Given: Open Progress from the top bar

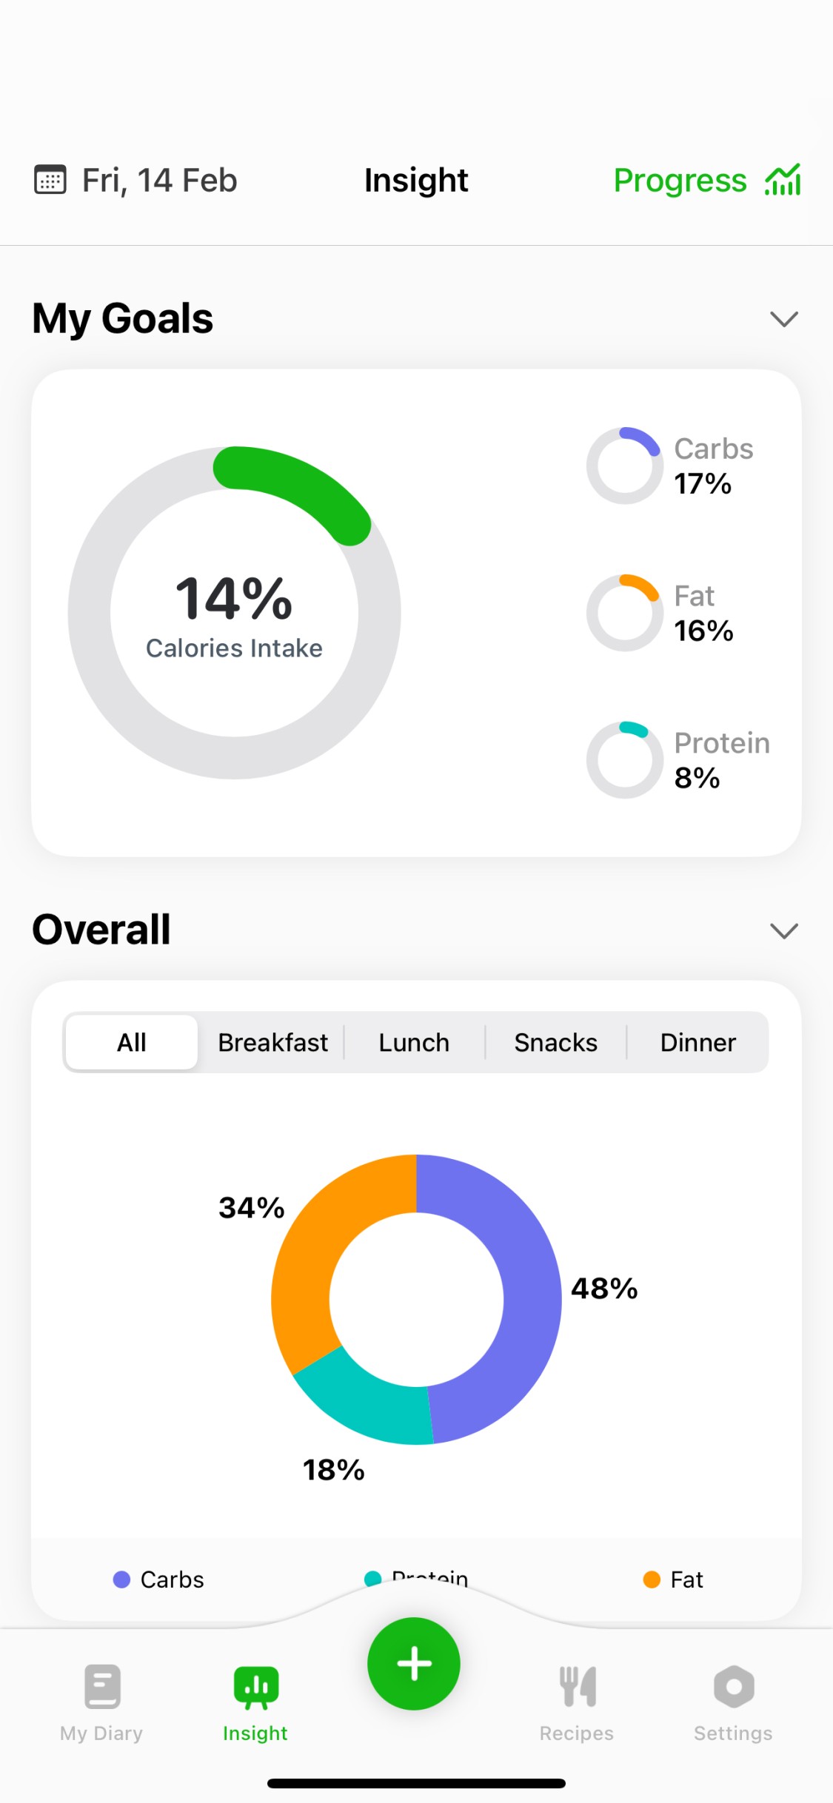Looking at the screenshot, I should (680, 180).
